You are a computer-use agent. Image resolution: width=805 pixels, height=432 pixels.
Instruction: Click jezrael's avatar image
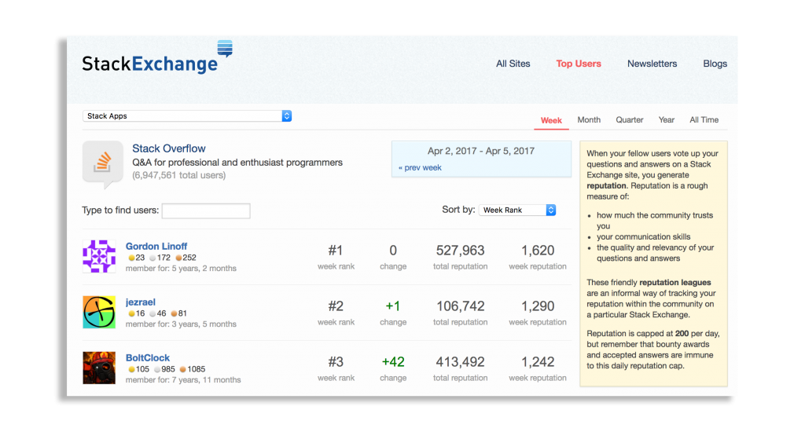click(x=99, y=312)
